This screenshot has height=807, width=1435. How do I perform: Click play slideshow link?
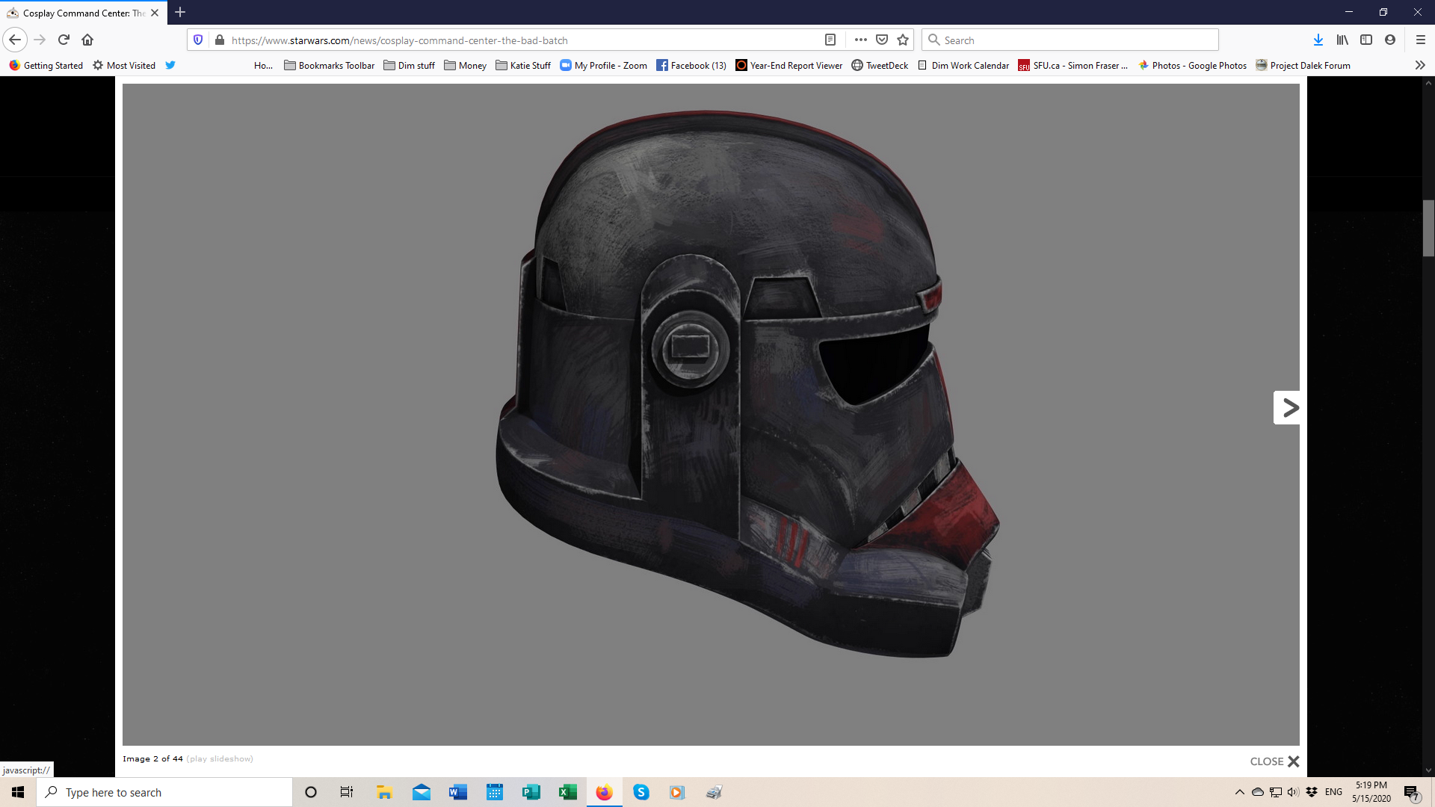[x=220, y=758]
